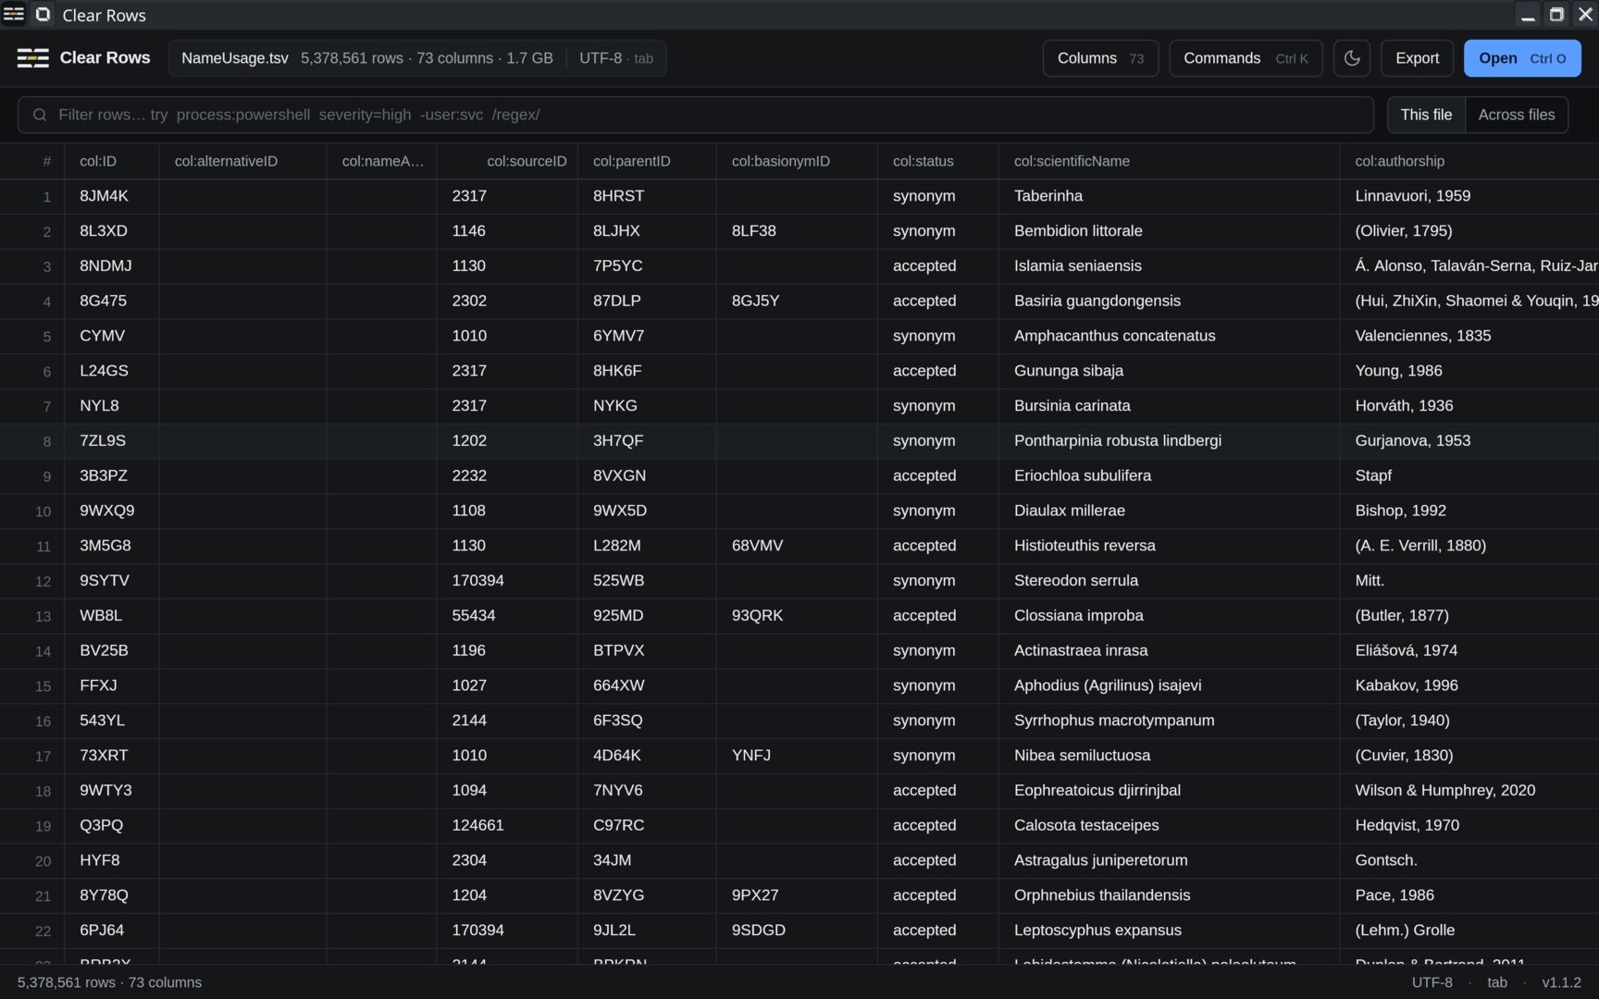
Task: Click the Export button
Action: coord(1417,58)
